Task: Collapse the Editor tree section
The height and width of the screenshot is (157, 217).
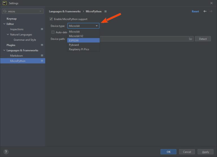Action: (x=4, y=24)
